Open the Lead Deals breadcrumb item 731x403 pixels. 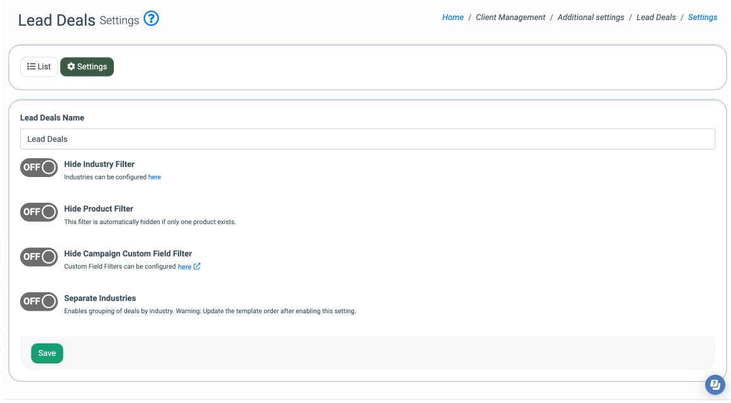coord(656,18)
